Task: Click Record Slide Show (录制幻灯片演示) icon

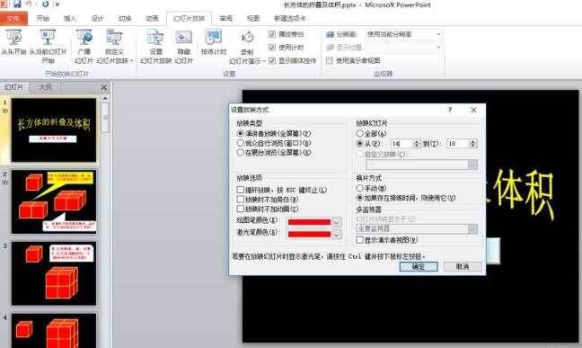Action: pos(247,37)
